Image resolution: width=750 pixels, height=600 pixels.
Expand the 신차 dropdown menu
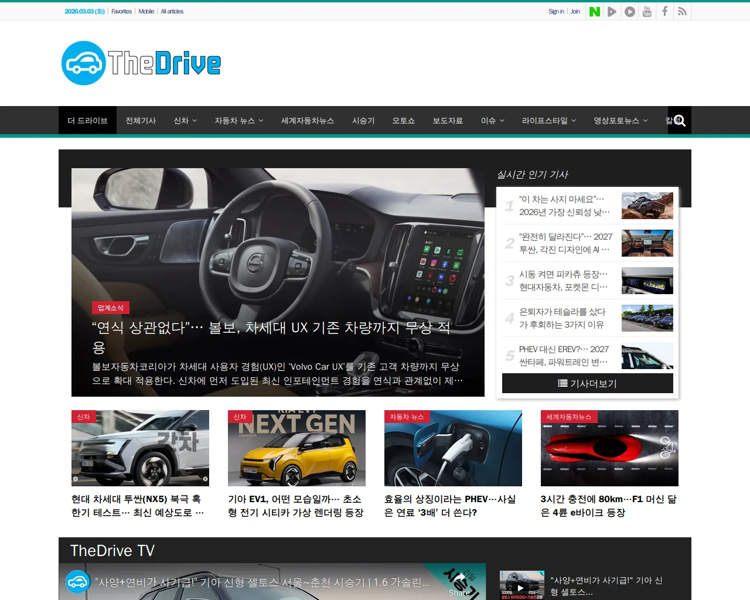point(185,121)
